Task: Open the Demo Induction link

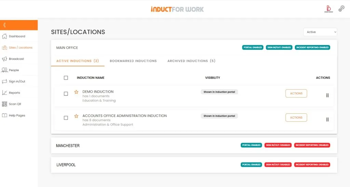Action: click(98, 92)
